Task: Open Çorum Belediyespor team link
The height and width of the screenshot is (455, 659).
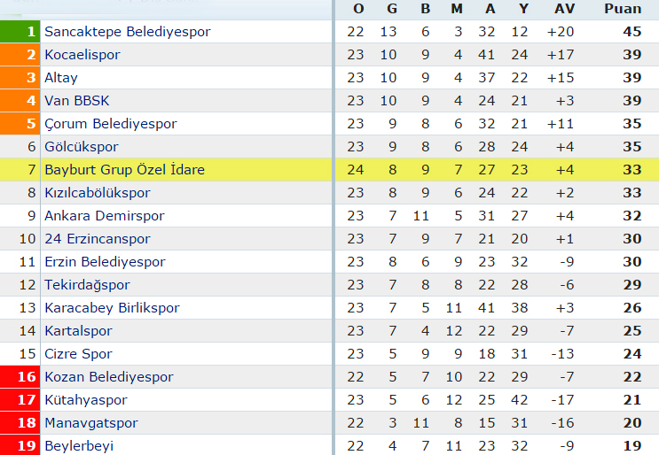Action: (111, 124)
